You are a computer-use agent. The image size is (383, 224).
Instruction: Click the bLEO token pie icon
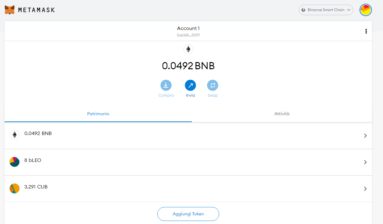pyautogui.click(x=15, y=162)
